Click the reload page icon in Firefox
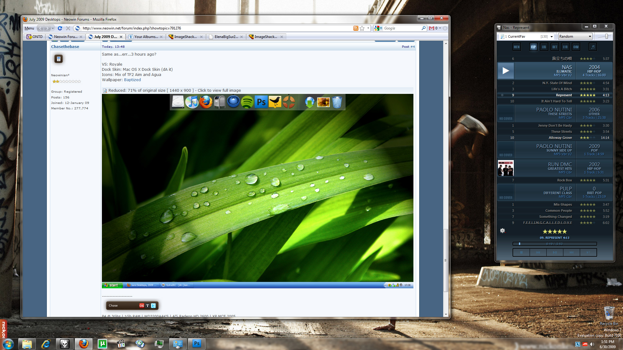Viewport: 623px width, 350px height. tap(60, 28)
